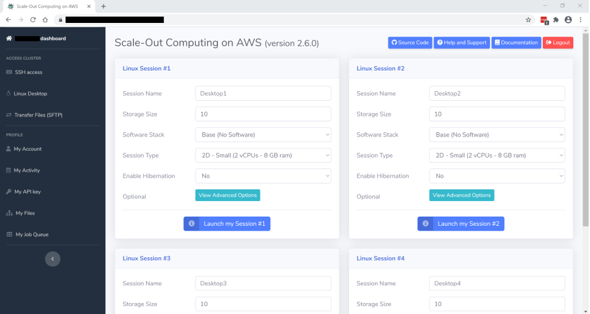Image resolution: width=590 pixels, height=314 pixels.
Task: Click the My Job Queue table icon
Action: coord(10,235)
